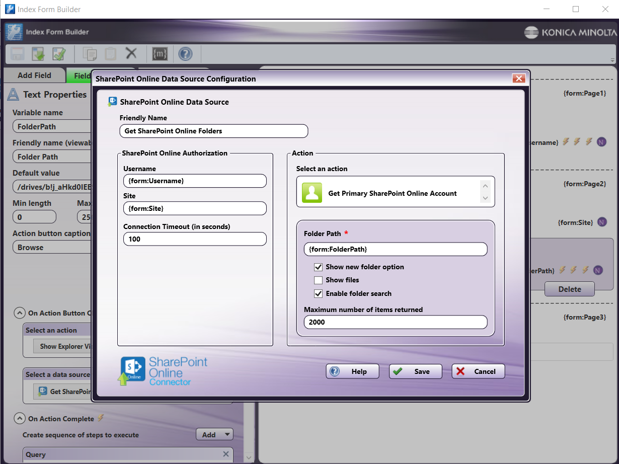Open the Add steps dropdown
The height and width of the screenshot is (464, 619).
[214, 434]
